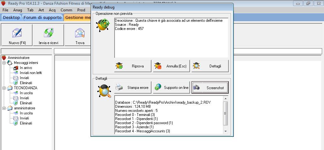Select the TECNODANZA account
The width and height of the screenshot is (324, 150).
tap(26, 88)
